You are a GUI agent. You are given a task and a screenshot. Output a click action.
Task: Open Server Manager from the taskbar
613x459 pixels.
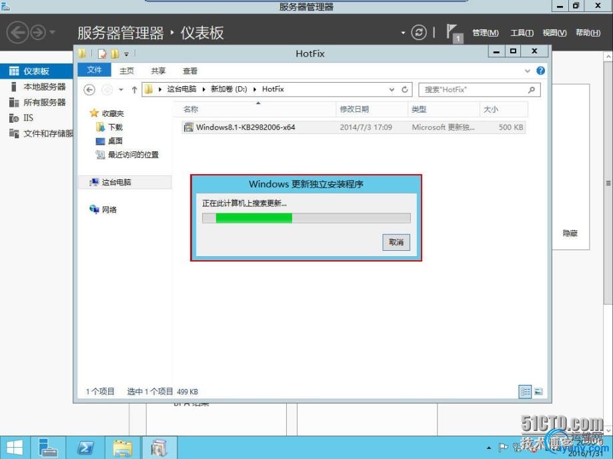(x=49, y=448)
